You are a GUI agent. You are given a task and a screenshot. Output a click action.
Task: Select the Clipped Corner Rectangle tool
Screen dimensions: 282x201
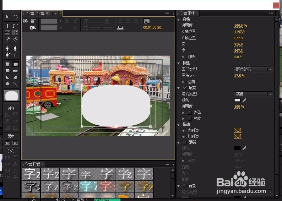click(7, 71)
